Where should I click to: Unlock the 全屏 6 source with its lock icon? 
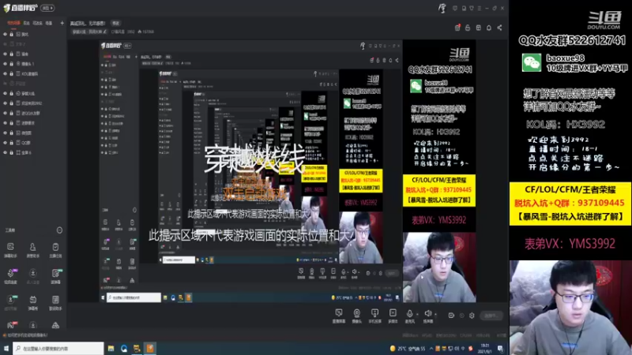point(11,152)
